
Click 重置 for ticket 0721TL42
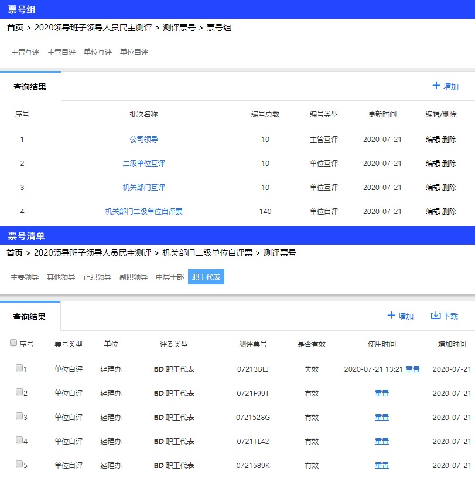382,442
